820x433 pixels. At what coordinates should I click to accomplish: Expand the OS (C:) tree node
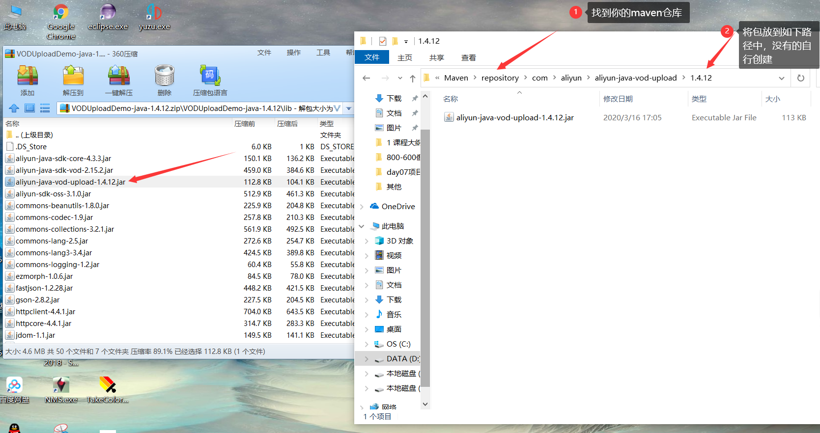(367, 344)
